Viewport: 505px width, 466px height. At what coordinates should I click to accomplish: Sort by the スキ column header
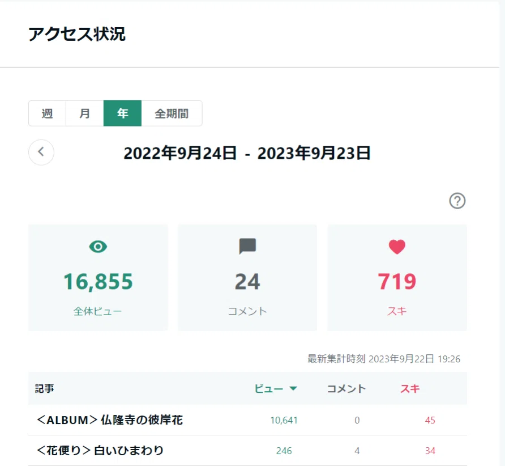pos(410,388)
